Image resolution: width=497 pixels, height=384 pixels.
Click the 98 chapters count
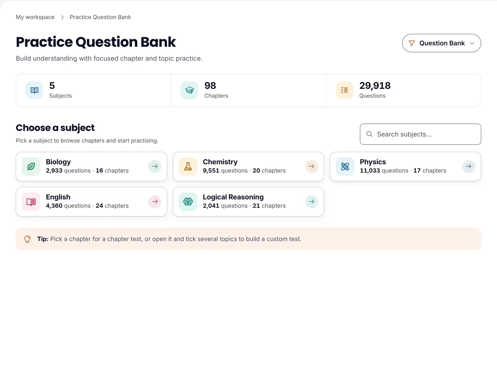[x=210, y=86]
